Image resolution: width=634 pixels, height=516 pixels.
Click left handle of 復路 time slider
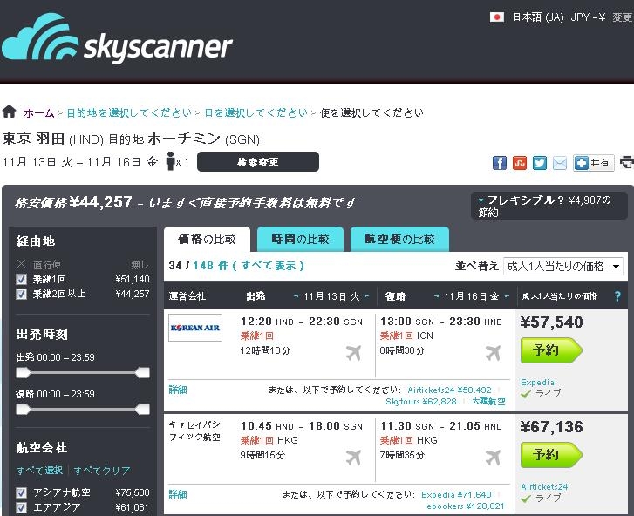tap(23, 410)
